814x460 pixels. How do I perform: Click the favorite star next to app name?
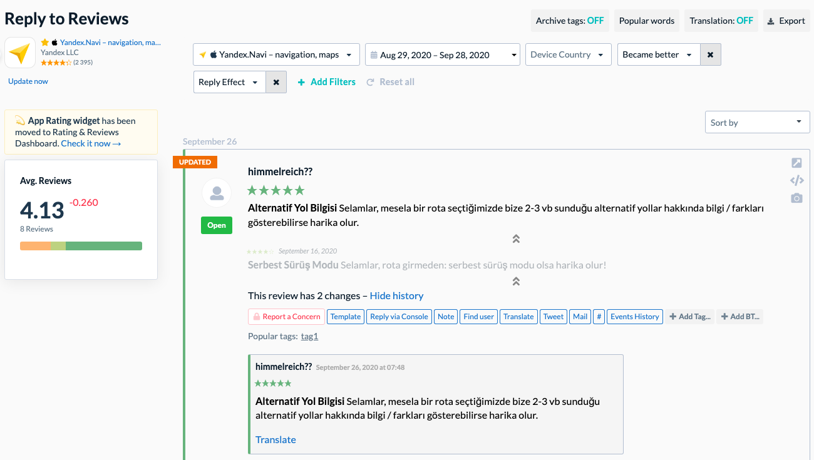coord(45,43)
